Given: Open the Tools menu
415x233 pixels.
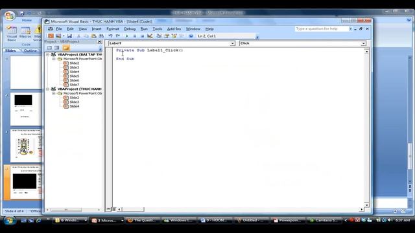Looking at the screenshot, I should click(157, 28).
